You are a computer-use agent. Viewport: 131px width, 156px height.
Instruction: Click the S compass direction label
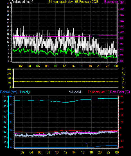(123, 78)
